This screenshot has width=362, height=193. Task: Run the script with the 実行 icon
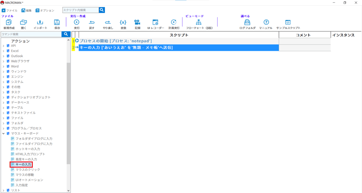click(76, 22)
